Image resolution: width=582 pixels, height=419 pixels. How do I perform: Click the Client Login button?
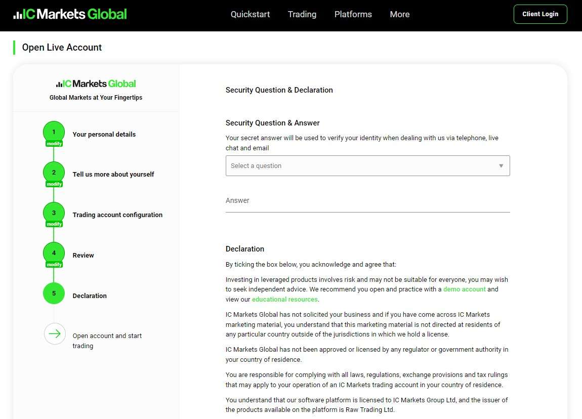coord(540,14)
